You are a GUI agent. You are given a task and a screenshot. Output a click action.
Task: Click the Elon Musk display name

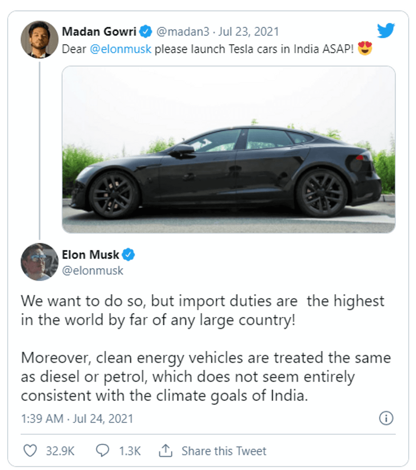(91, 254)
